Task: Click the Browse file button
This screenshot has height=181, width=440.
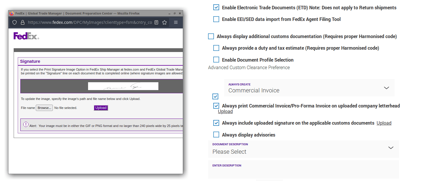Action: [44, 108]
